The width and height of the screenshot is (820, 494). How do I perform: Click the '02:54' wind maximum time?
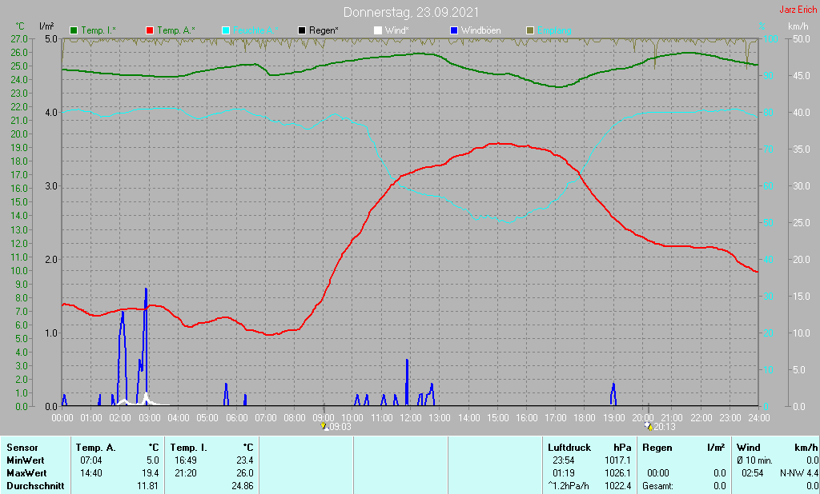click(x=753, y=473)
